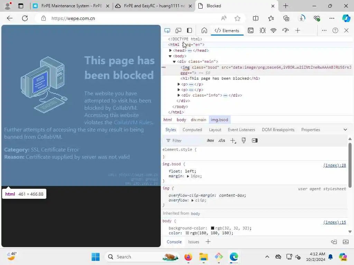The image size is (354, 265).
Task: Toggle rendering emulations paintbrush icon in Styles
Action: 244,141
